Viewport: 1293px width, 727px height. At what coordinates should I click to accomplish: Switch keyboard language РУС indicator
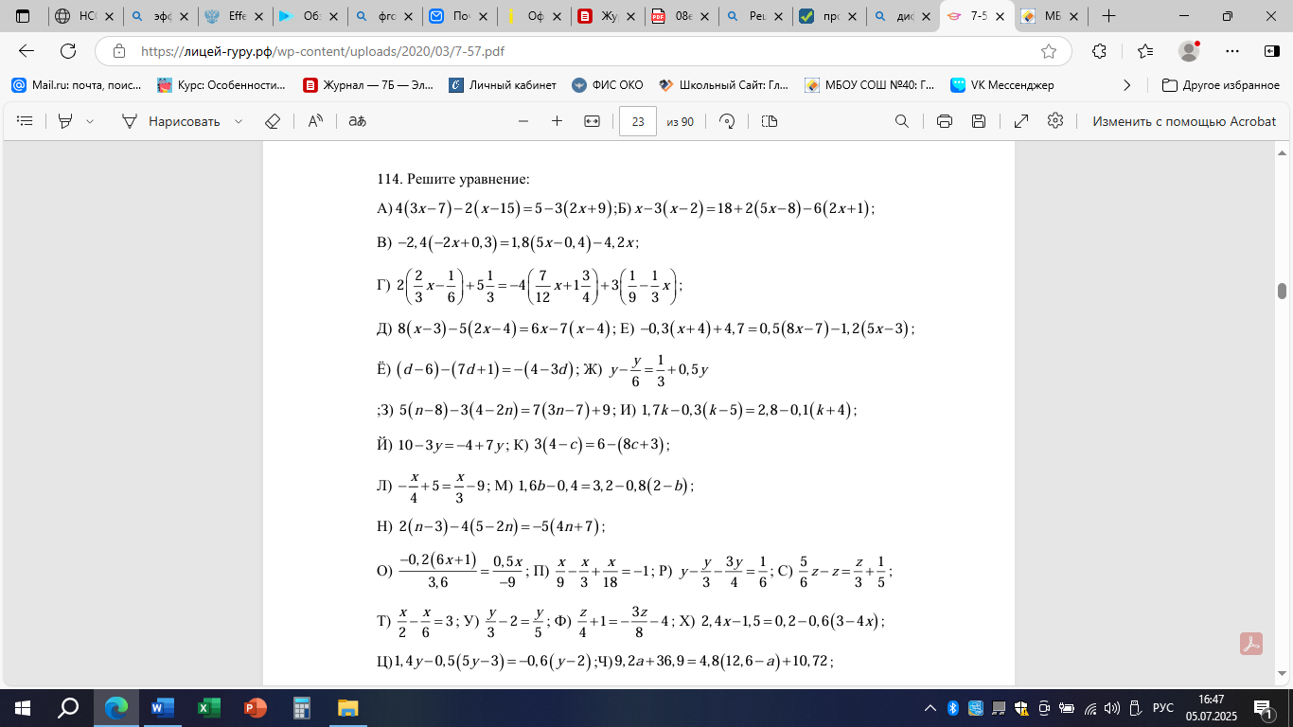pos(1163,707)
